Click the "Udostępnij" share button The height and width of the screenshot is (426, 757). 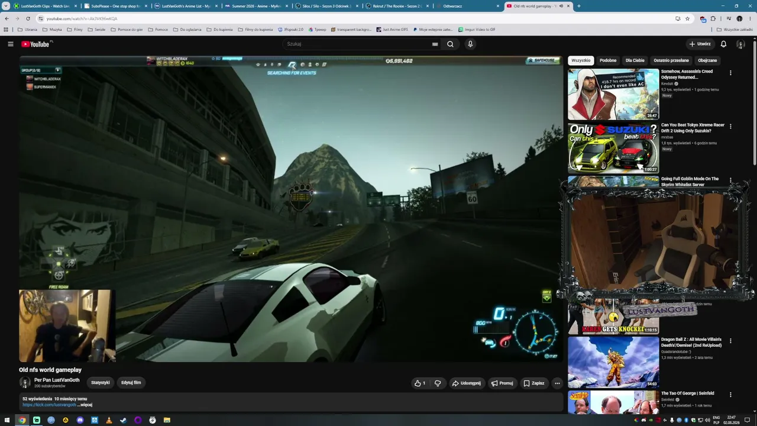[467, 383]
